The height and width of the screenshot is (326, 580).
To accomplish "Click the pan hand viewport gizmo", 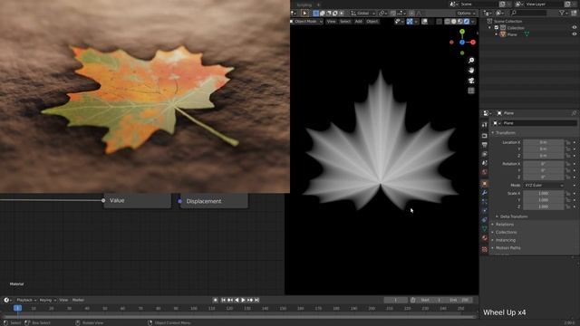I will click(x=471, y=71).
